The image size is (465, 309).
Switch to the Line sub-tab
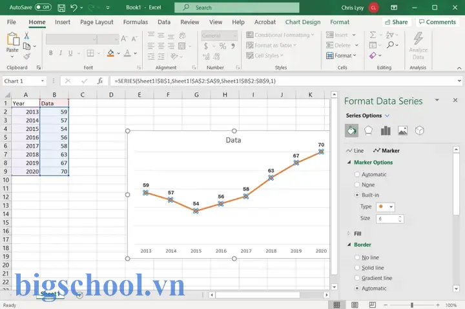click(x=355, y=150)
